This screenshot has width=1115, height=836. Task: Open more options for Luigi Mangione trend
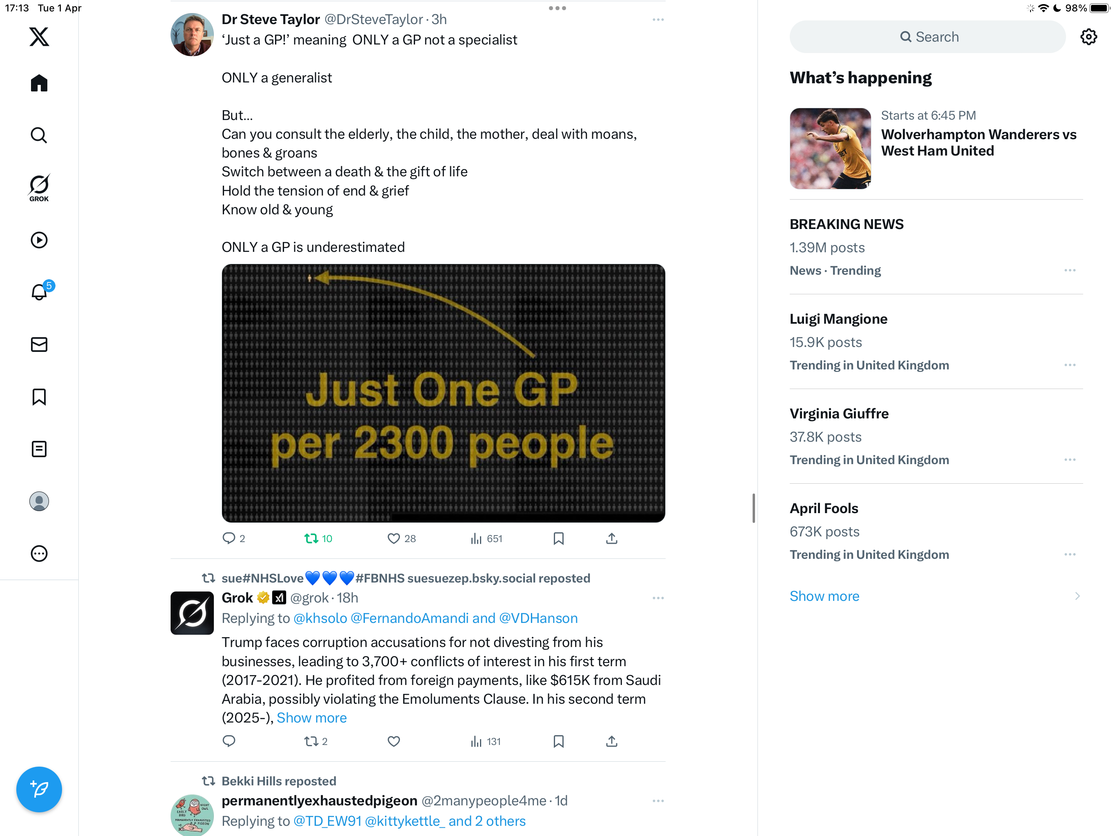[x=1070, y=365]
